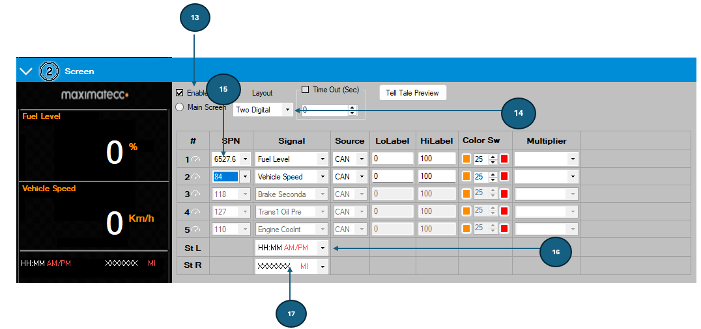Select the Main Screen radio button

[180, 107]
